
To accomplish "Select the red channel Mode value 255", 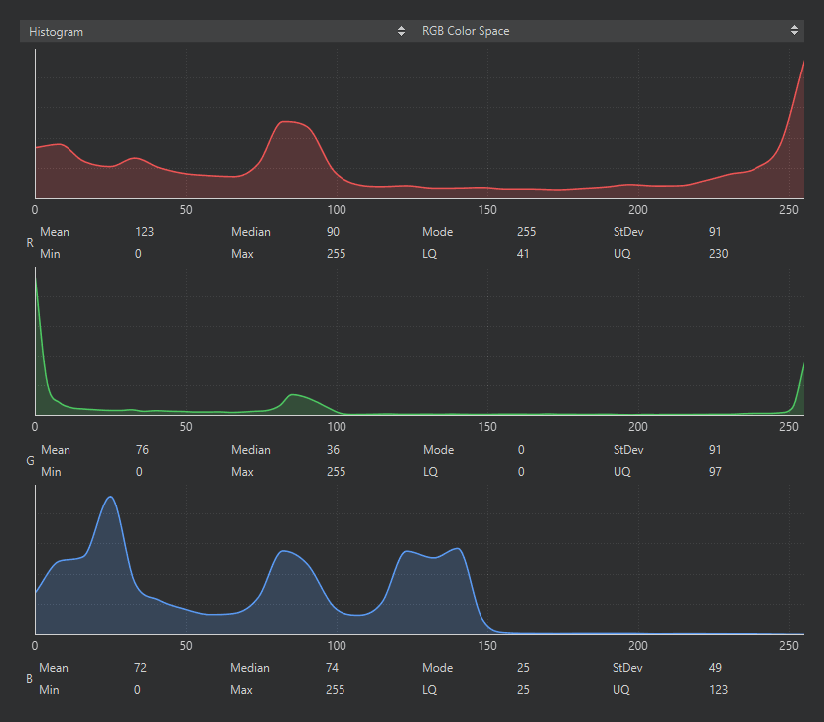I will (x=526, y=232).
